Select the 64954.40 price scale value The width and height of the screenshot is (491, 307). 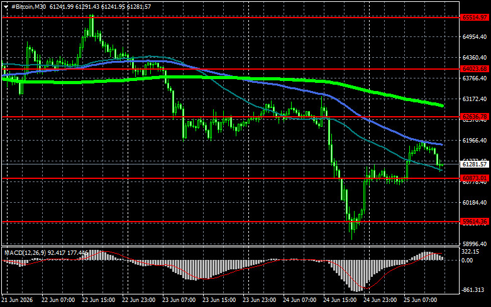tap(475, 37)
